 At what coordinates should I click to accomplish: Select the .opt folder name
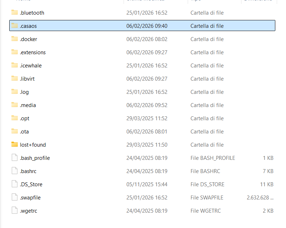click(x=25, y=118)
